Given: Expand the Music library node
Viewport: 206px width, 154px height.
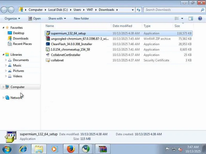Looking at the screenshot, I should [6, 65].
